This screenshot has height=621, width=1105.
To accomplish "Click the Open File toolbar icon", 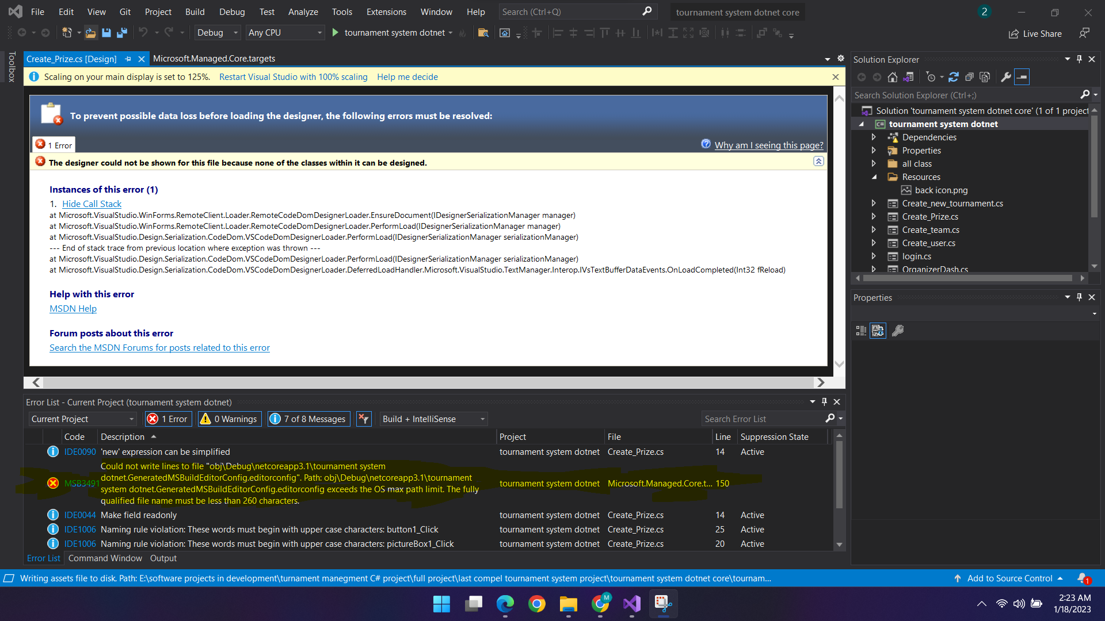I will [x=90, y=33].
